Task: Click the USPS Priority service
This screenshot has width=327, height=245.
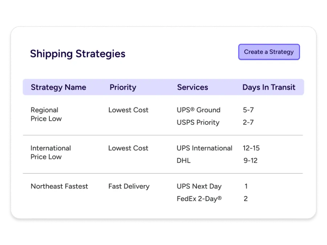Action: [x=198, y=122]
